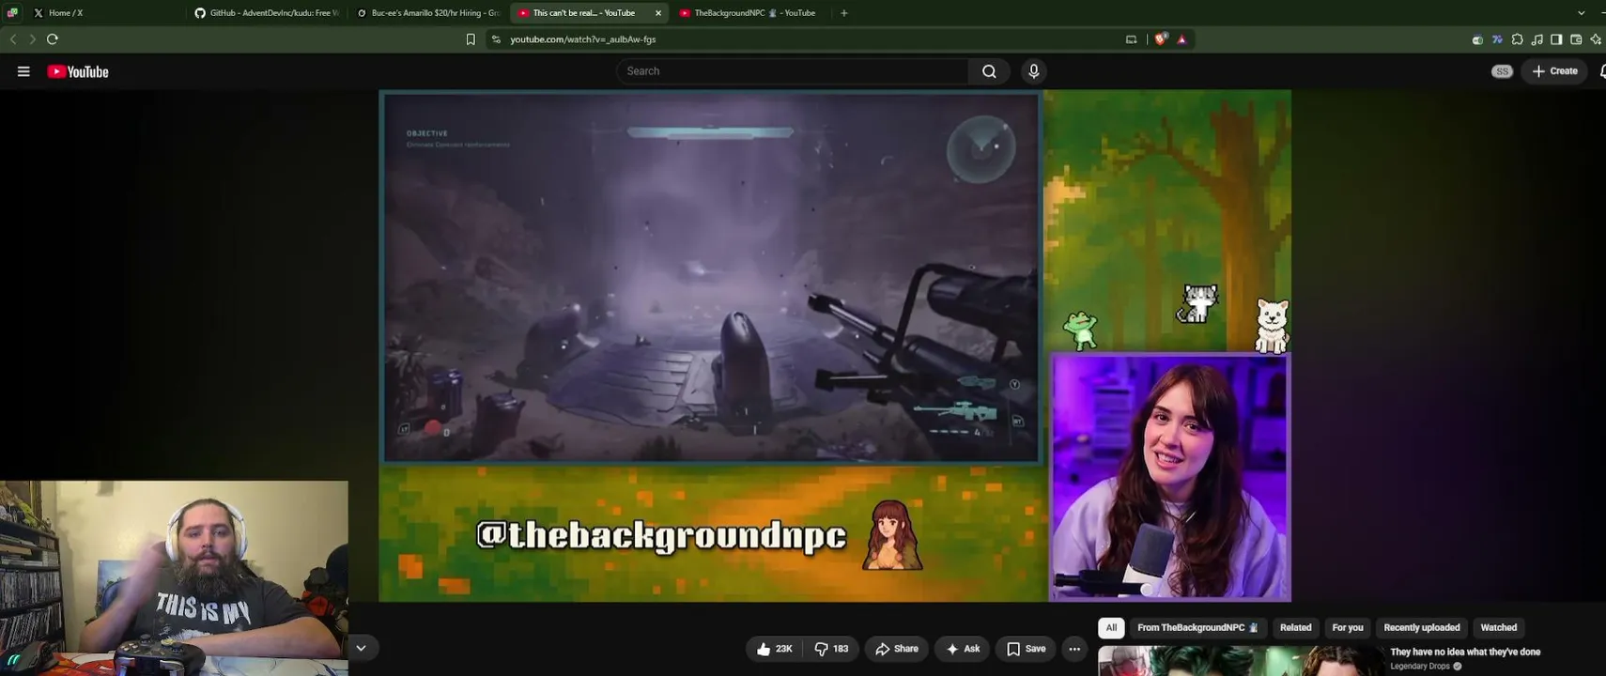Open YouTube notifications bell
The image size is (1606, 676).
click(x=1602, y=71)
